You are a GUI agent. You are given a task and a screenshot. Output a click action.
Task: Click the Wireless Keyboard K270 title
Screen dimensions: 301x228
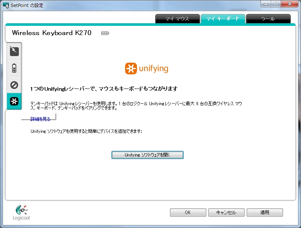[x=52, y=33]
